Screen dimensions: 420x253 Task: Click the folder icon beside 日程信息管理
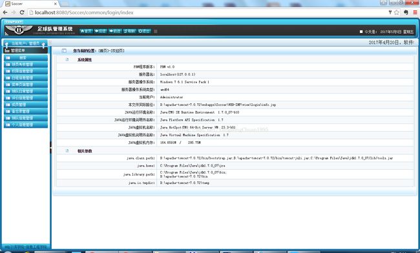pos(8,78)
